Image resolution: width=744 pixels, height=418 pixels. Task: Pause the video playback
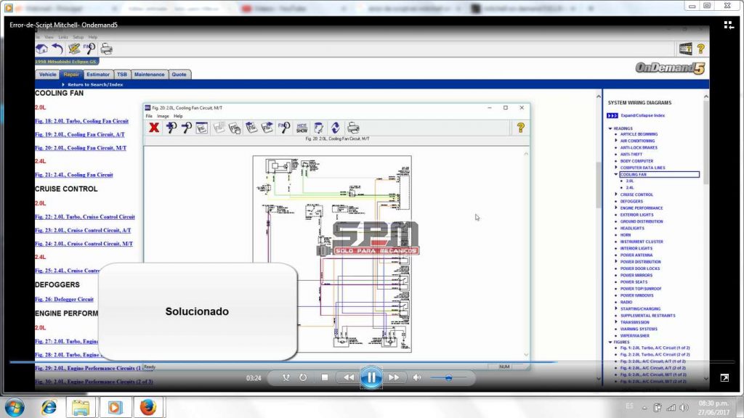click(x=371, y=377)
